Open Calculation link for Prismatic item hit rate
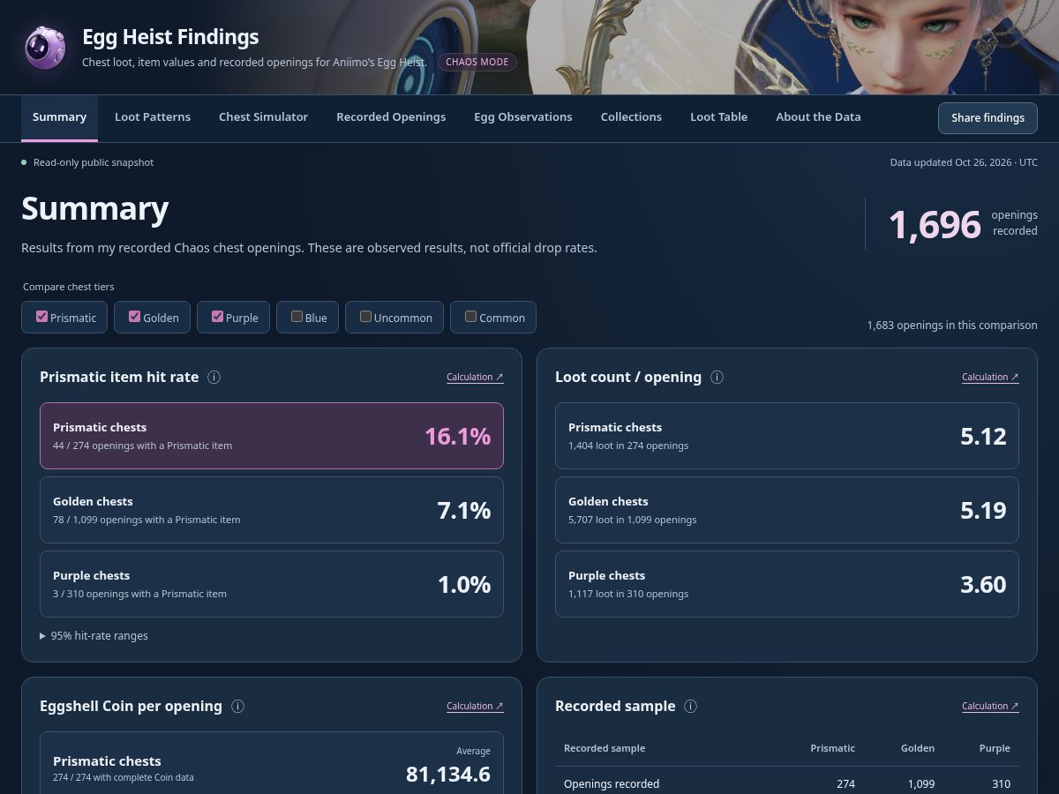The image size is (1059, 794). click(x=475, y=377)
